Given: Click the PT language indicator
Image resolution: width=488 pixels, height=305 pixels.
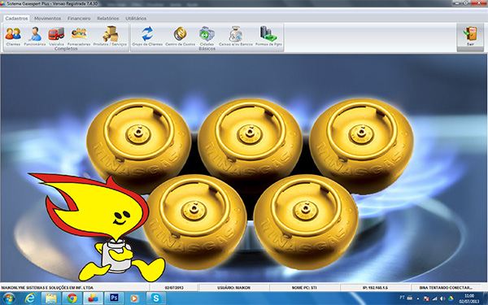Looking at the screenshot, I should [x=402, y=298].
